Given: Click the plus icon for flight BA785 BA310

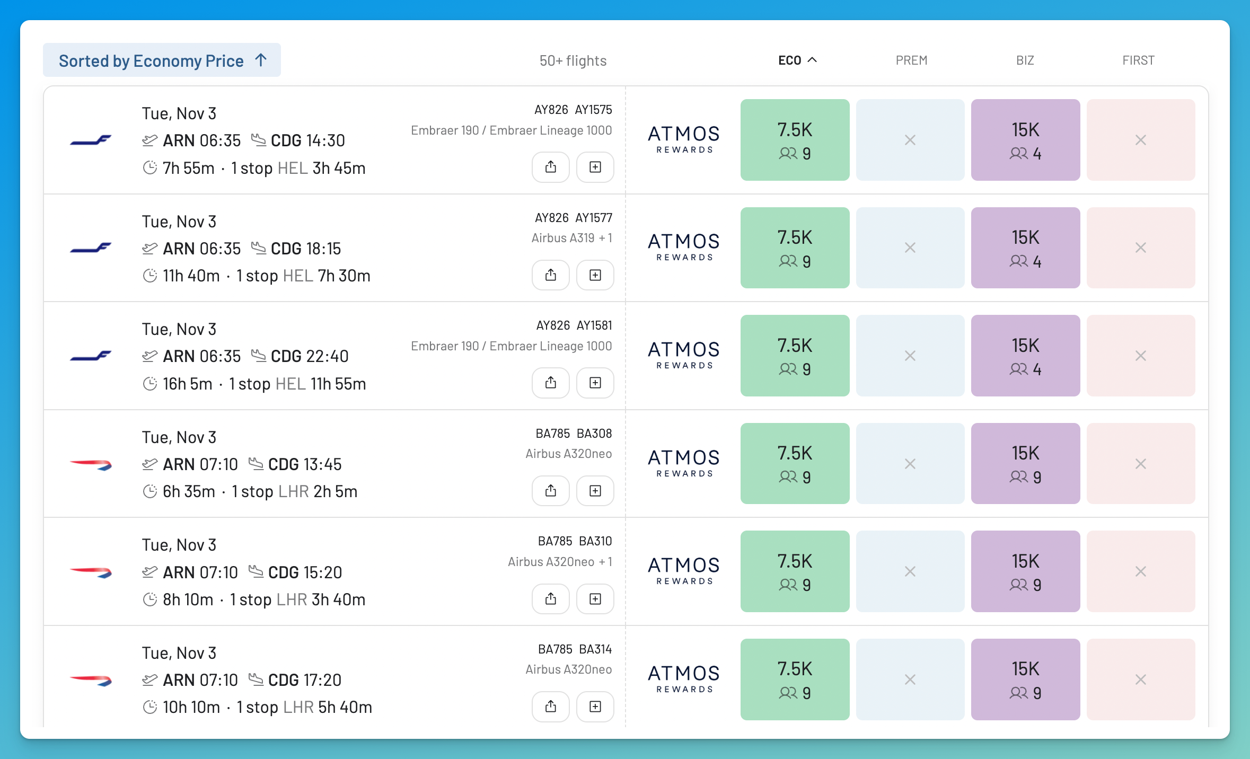Looking at the screenshot, I should 595,599.
